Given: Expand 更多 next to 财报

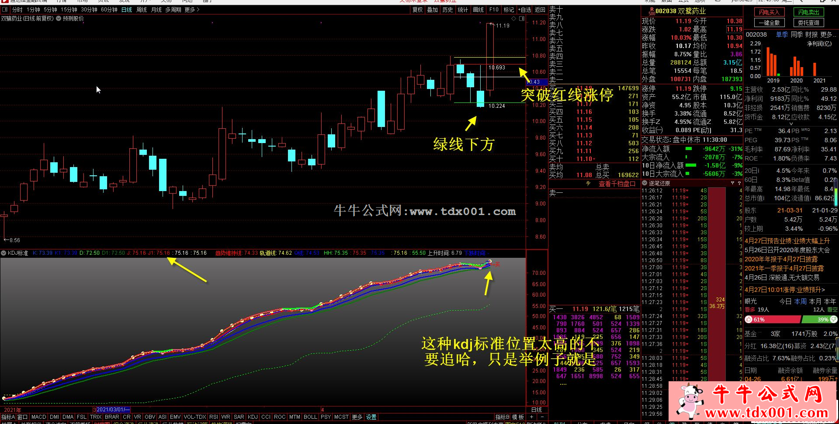Looking at the screenshot, I should tap(828, 34).
